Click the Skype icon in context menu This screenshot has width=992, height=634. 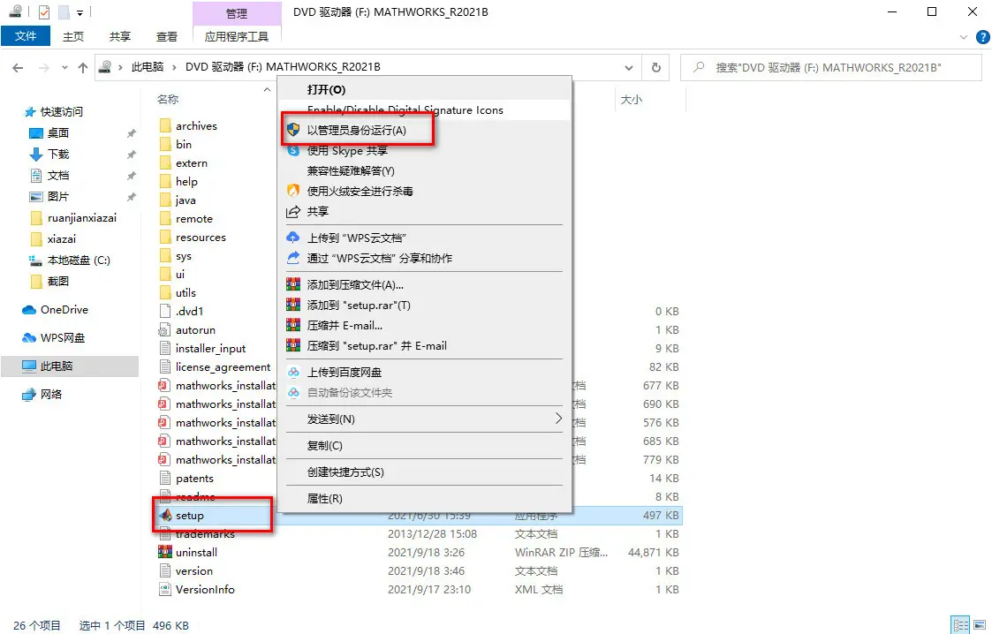293,150
